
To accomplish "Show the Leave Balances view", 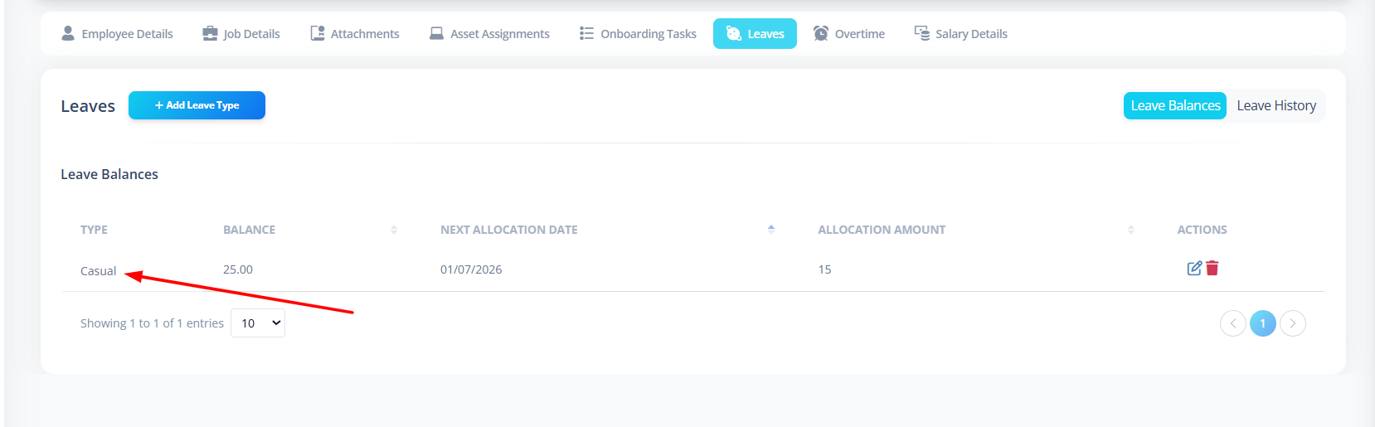I will click(x=1175, y=105).
